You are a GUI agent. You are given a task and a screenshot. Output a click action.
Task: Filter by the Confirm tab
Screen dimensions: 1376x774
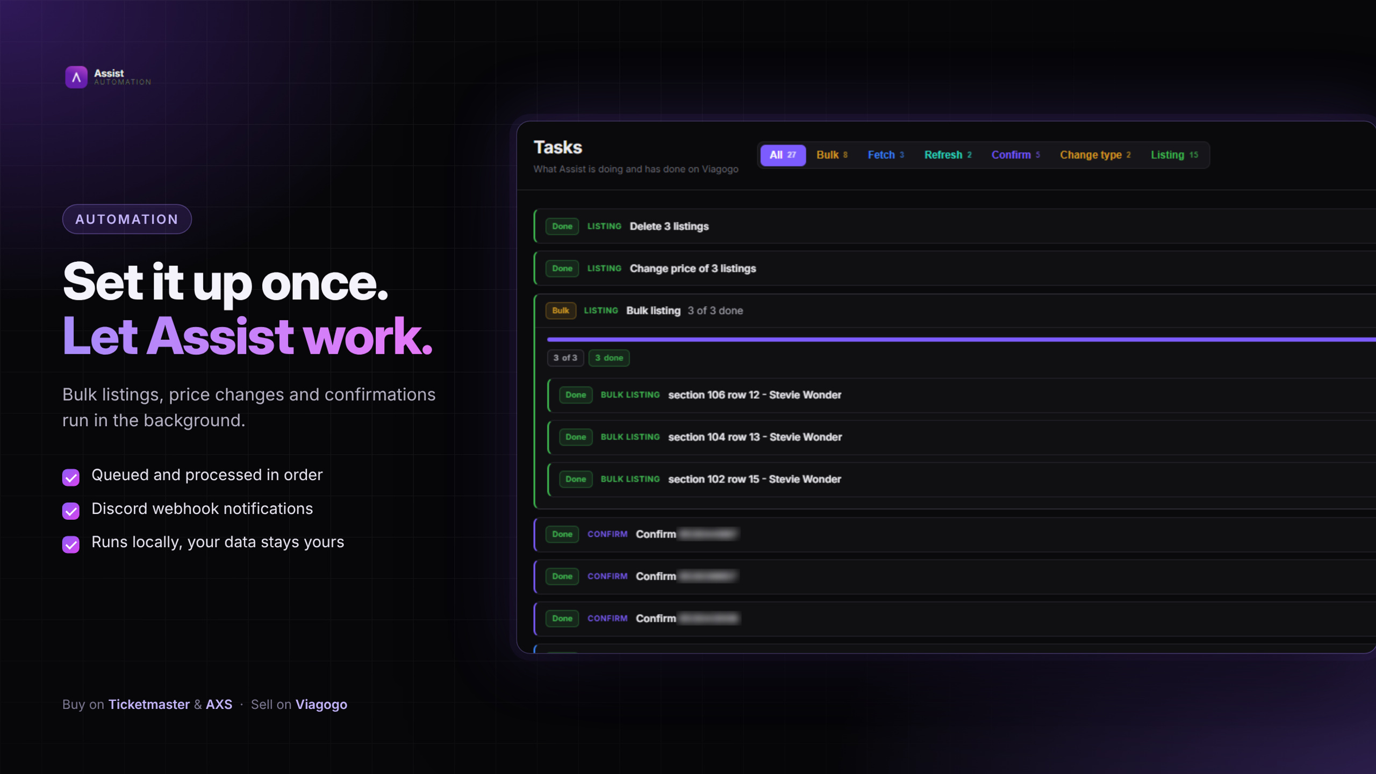click(x=1015, y=155)
